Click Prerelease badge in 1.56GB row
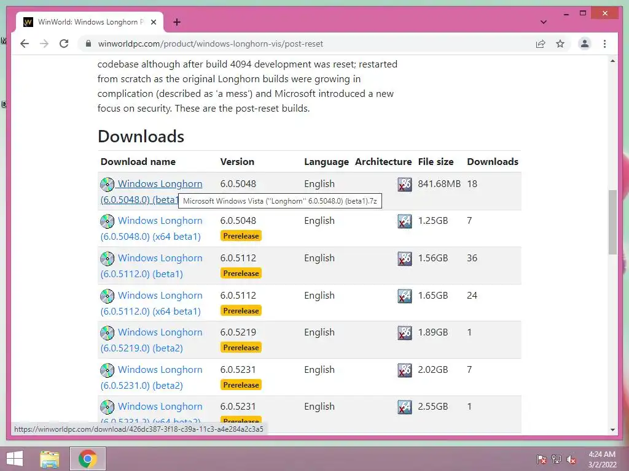This screenshot has height=471, width=629. tap(241, 273)
